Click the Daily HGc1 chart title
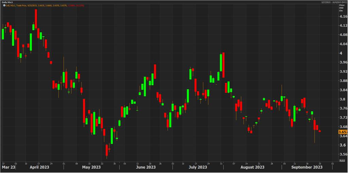This screenshot has width=348, height=173. (x=7, y=2)
